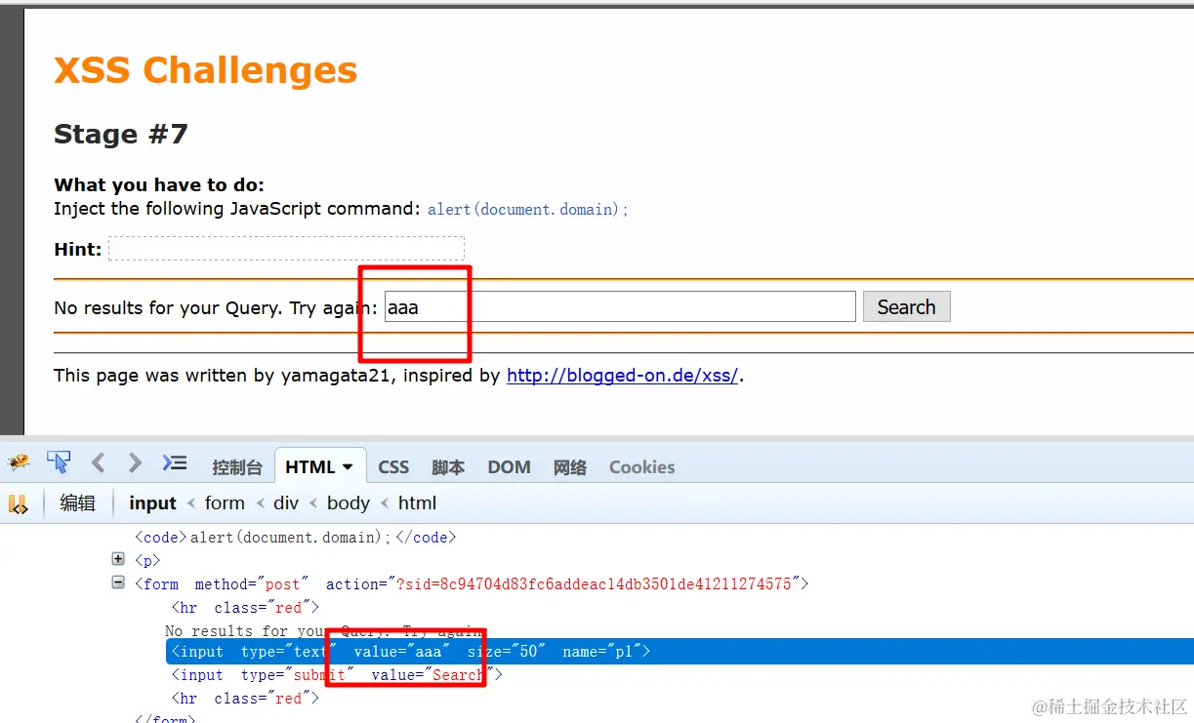Click the Stage #7 heading
Screen dimensions: 1194x723
(x=121, y=134)
